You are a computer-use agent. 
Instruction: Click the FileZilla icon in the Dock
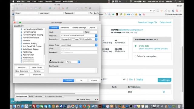coord(34,106)
